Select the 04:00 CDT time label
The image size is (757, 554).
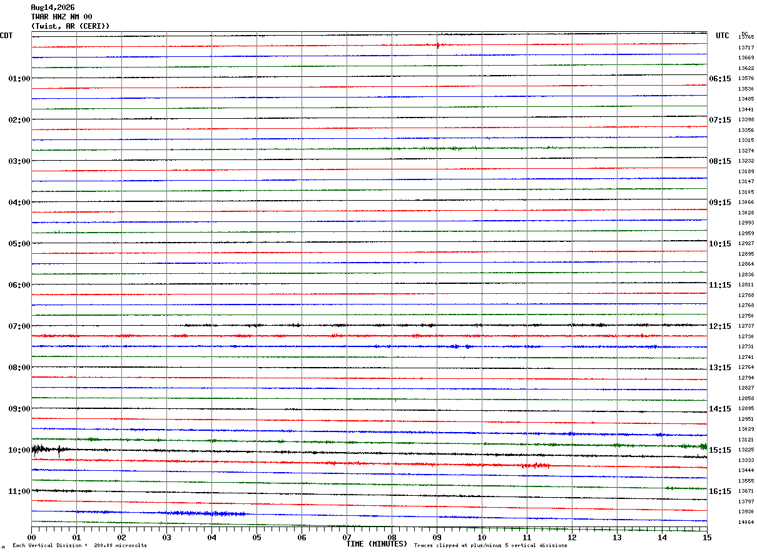click(19, 203)
